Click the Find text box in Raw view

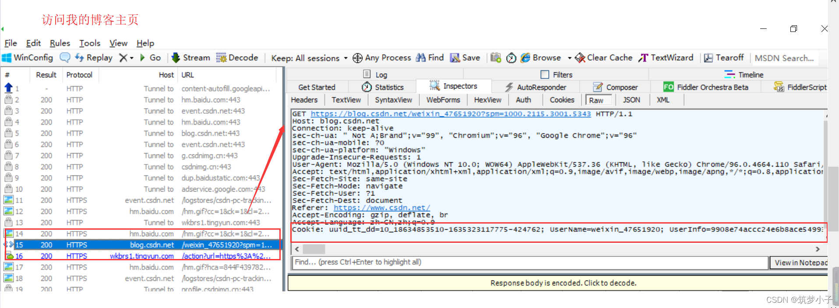pos(530,262)
